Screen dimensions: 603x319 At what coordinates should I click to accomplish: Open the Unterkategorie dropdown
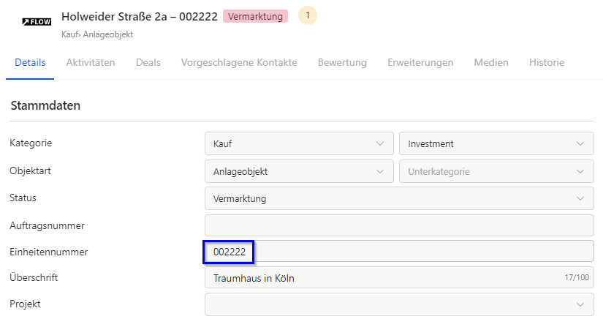point(496,171)
